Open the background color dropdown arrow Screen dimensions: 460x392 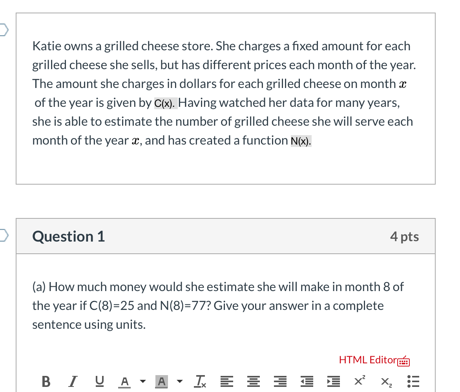[x=179, y=381]
